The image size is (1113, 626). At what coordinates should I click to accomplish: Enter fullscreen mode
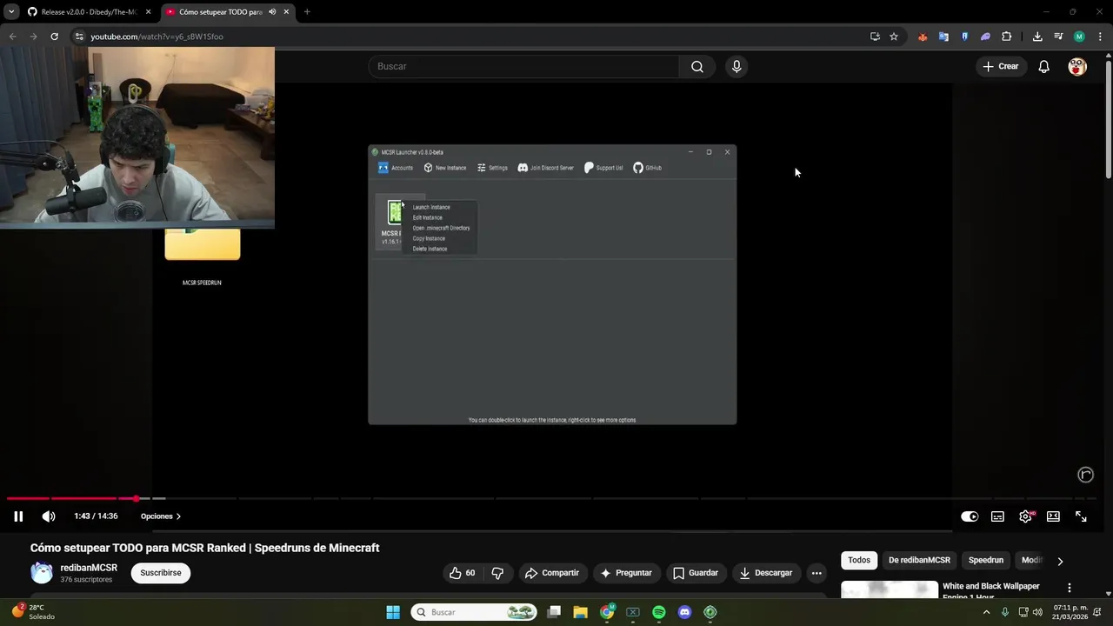[x=1081, y=516]
